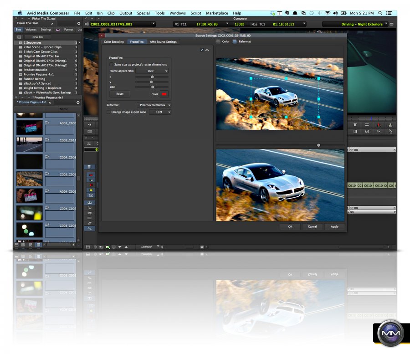Select the Color radio button
This screenshot has height=354, width=410.
point(219,41)
